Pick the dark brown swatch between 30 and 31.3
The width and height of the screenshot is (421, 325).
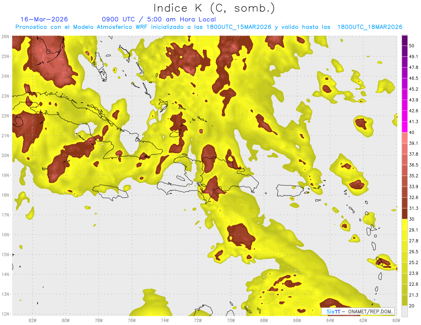click(405, 214)
